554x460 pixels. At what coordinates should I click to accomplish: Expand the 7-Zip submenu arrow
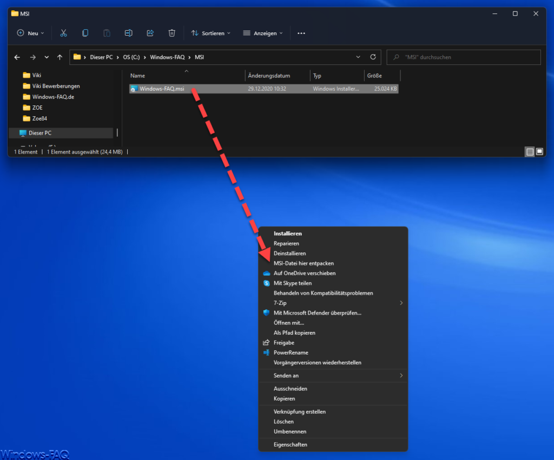pyautogui.click(x=401, y=303)
